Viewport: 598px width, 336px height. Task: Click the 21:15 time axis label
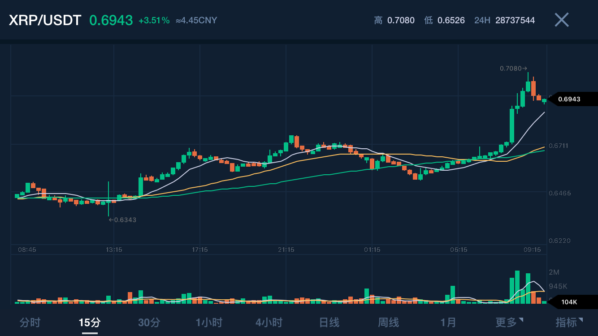(x=286, y=250)
